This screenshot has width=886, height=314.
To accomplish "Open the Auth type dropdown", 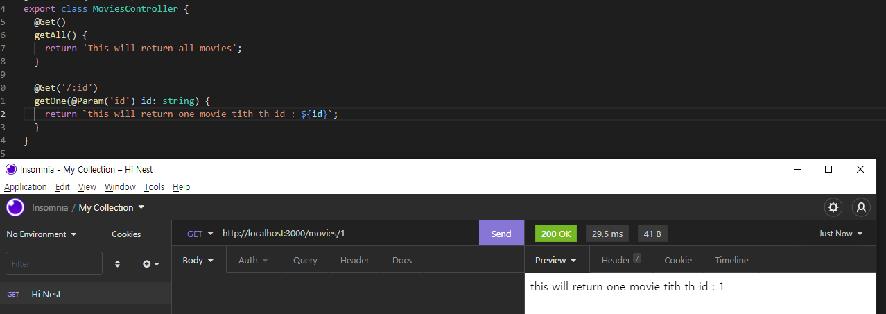I will 253,260.
